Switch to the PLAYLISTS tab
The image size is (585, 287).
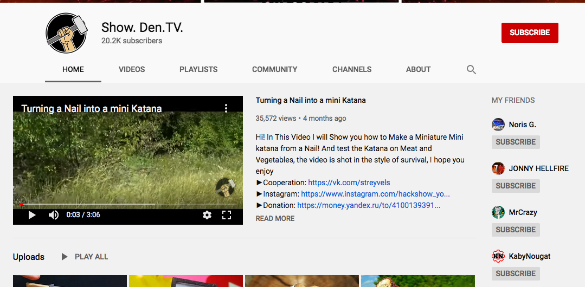(x=198, y=70)
